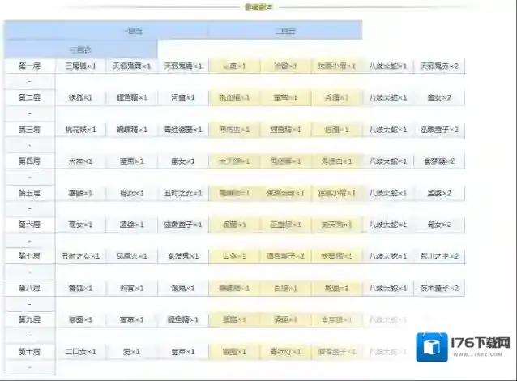Click 八岐大蛇×1 in the 第四层 row

pos(387,161)
